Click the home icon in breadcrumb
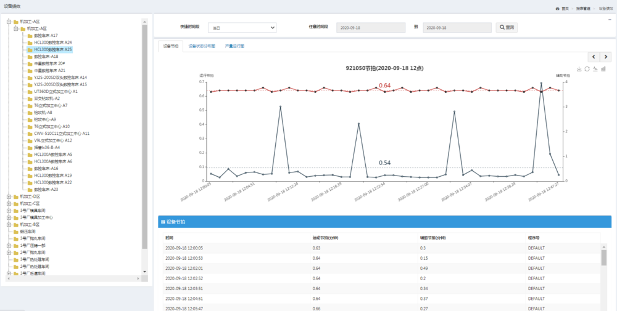This screenshot has width=617, height=311. click(x=558, y=9)
